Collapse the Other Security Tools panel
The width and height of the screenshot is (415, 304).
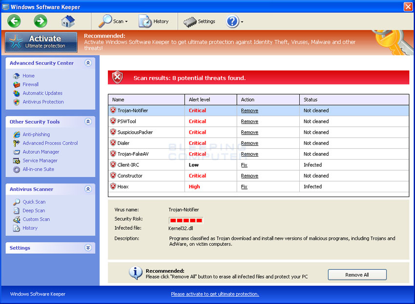(x=88, y=122)
